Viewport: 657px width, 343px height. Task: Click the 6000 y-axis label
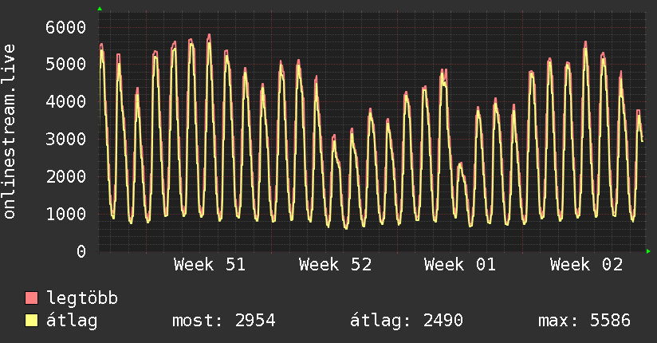66,28
